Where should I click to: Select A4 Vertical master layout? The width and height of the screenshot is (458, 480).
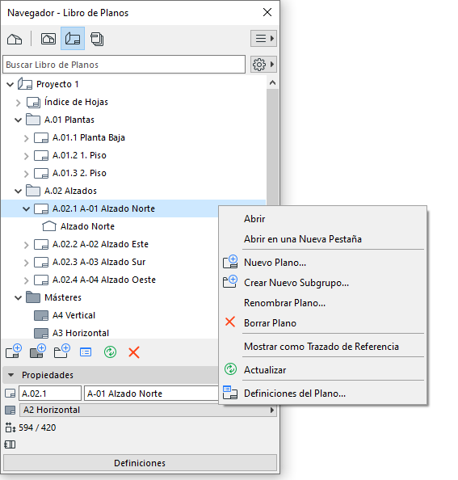click(74, 315)
